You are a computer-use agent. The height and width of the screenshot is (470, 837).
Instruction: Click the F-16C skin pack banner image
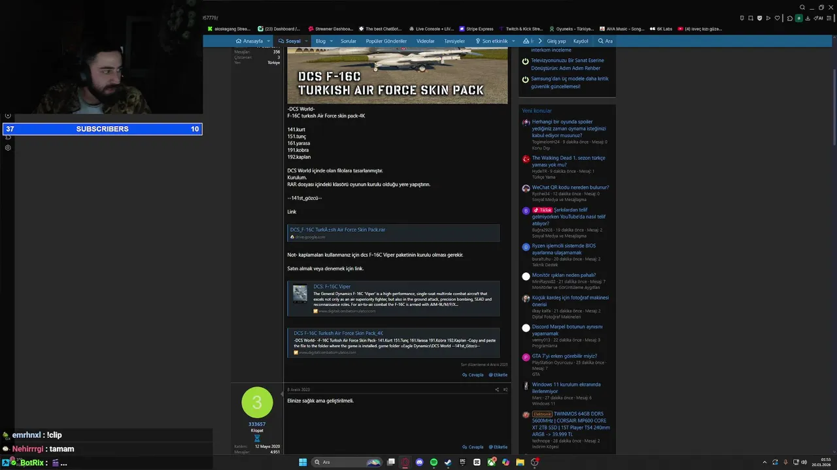[x=397, y=75]
